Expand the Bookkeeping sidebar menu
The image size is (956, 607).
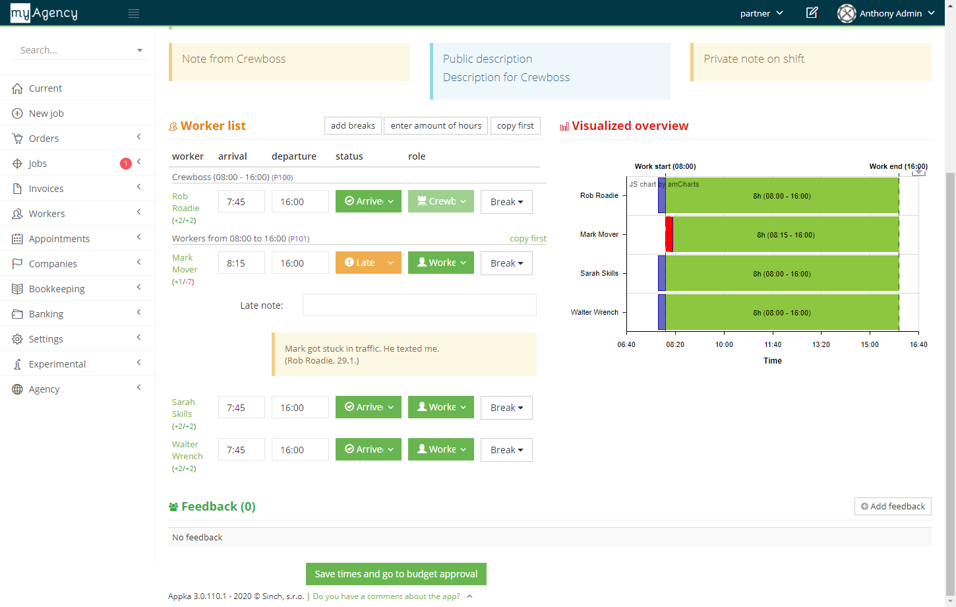click(139, 287)
